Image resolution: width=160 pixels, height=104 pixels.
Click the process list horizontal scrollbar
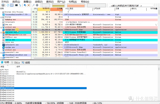tap(80, 58)
